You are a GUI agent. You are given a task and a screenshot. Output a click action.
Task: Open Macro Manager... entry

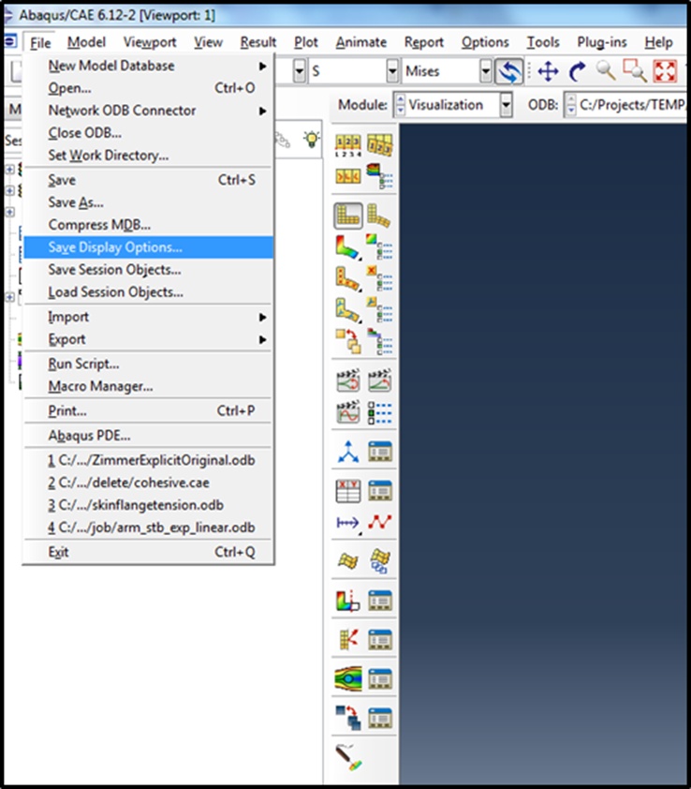[x=149, y=386]
